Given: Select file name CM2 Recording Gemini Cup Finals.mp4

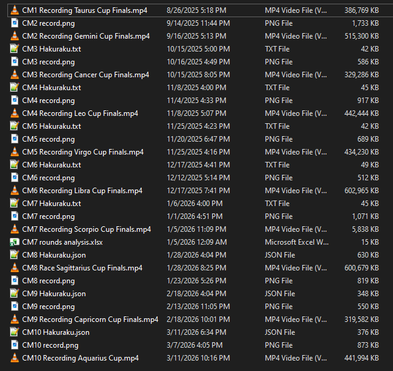Looking at the screenshot, I should click(86, 36).
